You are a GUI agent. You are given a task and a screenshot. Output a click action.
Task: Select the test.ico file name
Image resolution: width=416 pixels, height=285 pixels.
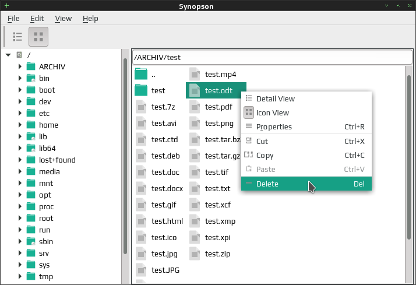(164, 238)
